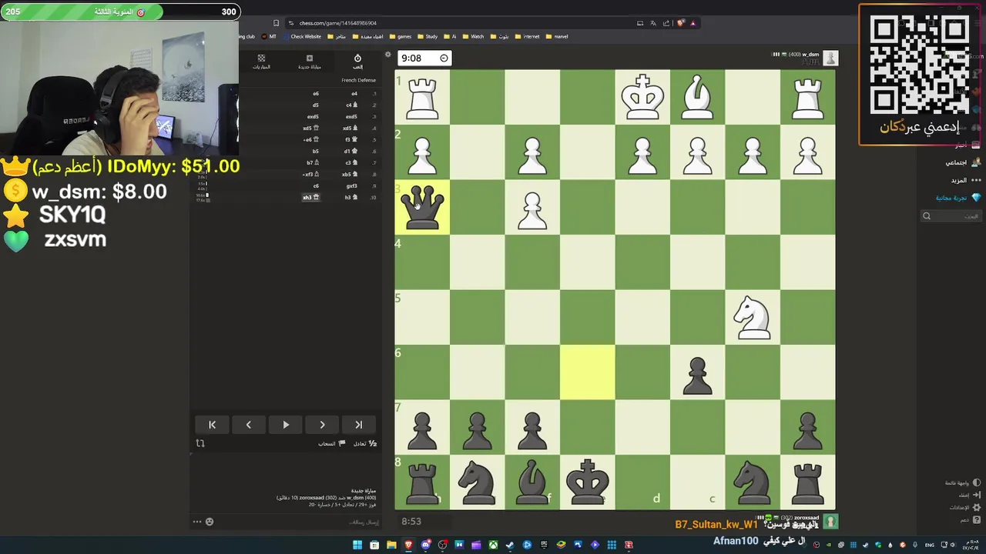Select move h3 in row 10
This screenshot has width=986, height=554.
[351, 197]
